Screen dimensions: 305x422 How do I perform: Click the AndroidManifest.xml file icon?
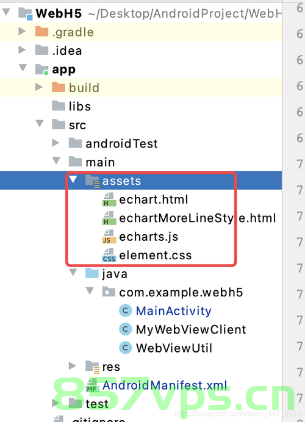pos(92,385)
